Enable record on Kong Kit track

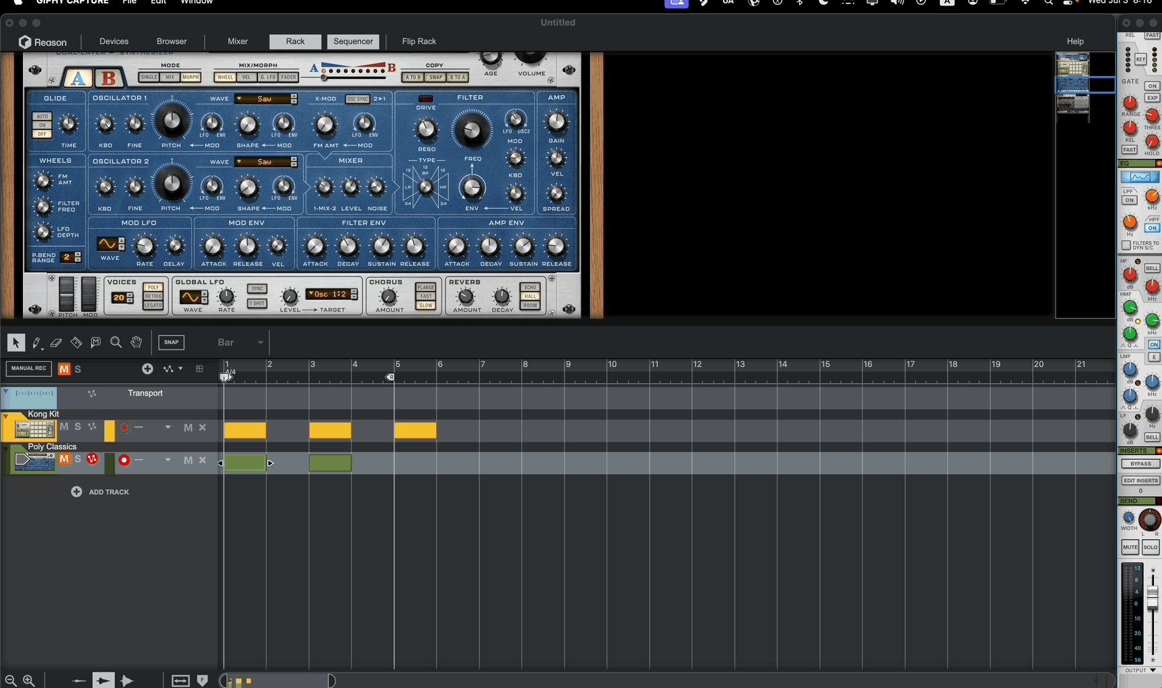pos(124,427)
